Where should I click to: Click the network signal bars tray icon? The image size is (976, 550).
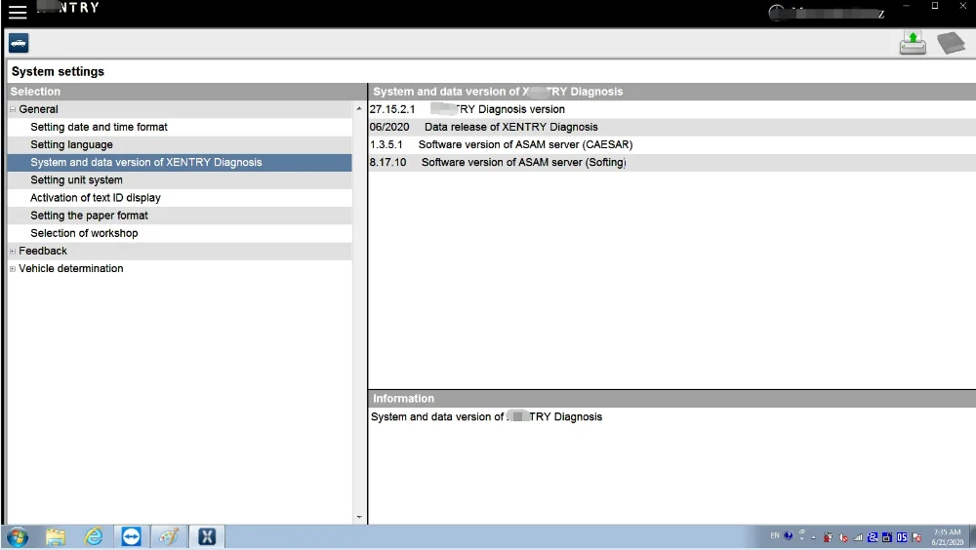pyautogui.click(x=858, y=537)
